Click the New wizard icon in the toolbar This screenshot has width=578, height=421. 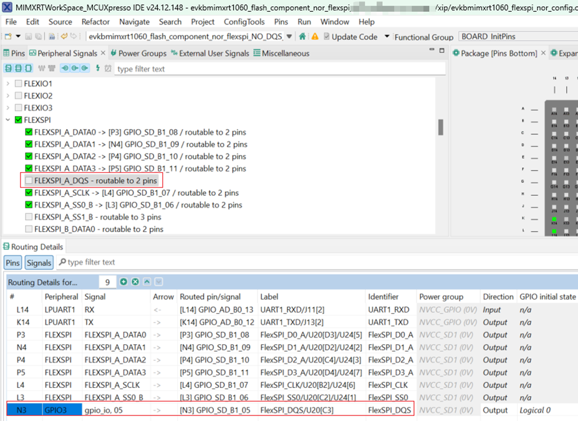[8, 37]
